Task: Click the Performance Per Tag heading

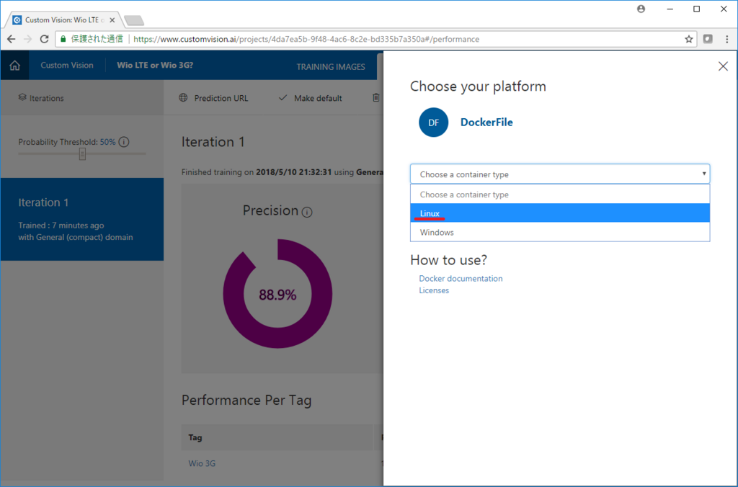Action: point(246,401)
